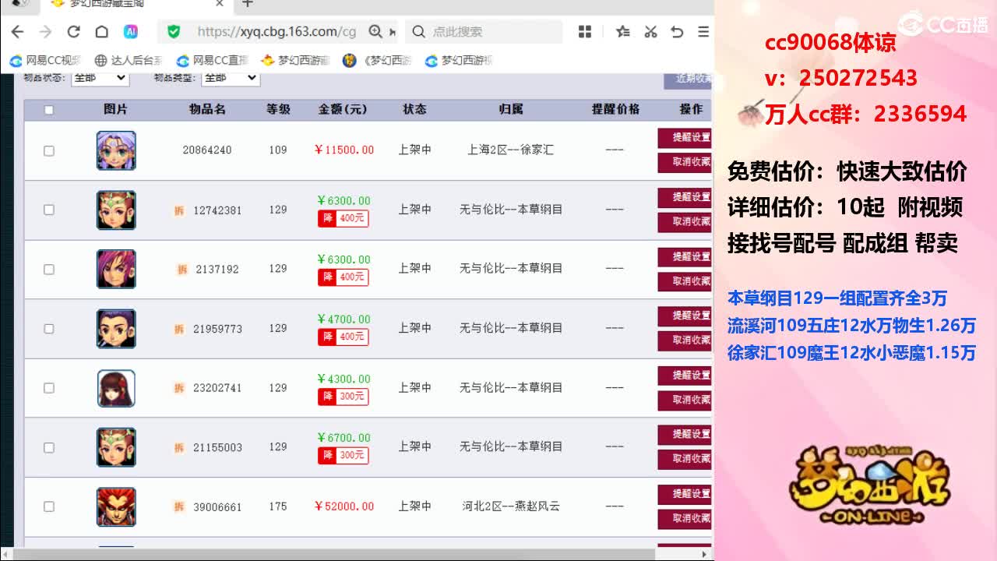Image resolution: width=997 pixels, height=561 pixels.
Task: Switch to the 近期收藏 tab
Action: coord(689,79)
